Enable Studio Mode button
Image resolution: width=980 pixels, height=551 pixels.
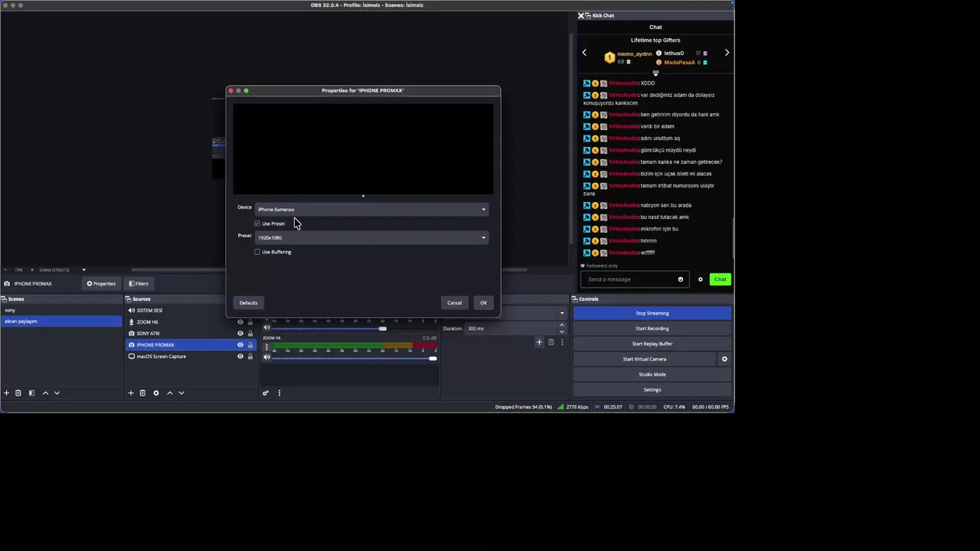pyautogui.click(x=652, y=374)
